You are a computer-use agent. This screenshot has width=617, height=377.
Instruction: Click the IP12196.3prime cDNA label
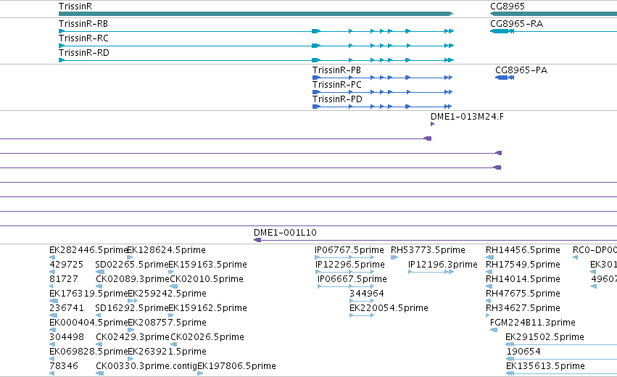443,265
